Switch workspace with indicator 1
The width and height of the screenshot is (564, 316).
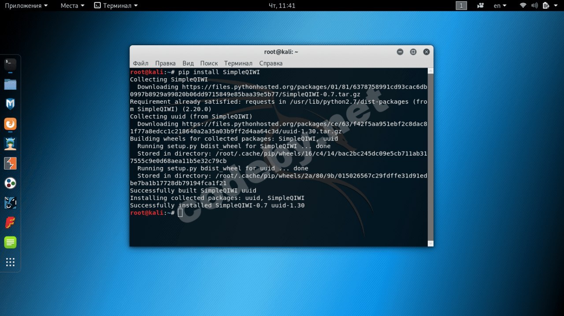tap(461, 6)
